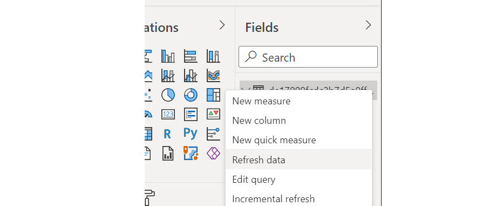
Task: Select the donut chart visual
Action: pyautogui.click(x=191, y=95)
